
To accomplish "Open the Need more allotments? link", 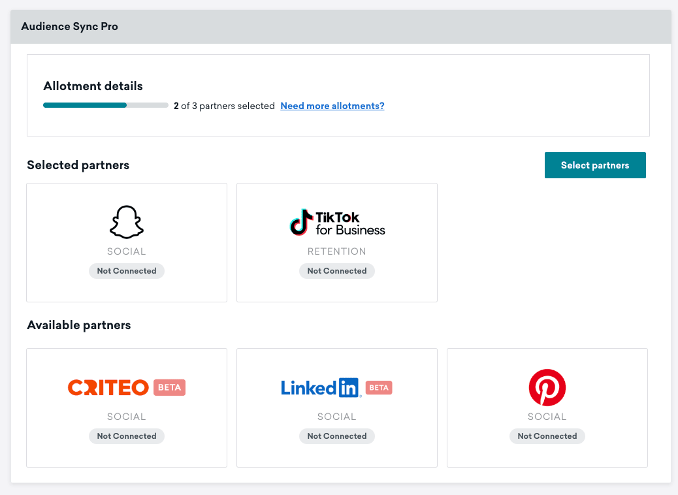I will pos(332,105).
